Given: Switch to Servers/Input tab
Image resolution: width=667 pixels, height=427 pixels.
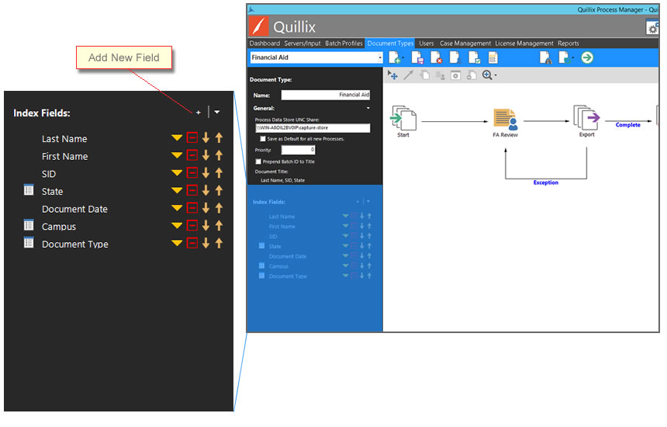Looking at the screenshot, I should pyautogui.click(x=302, y=43).
